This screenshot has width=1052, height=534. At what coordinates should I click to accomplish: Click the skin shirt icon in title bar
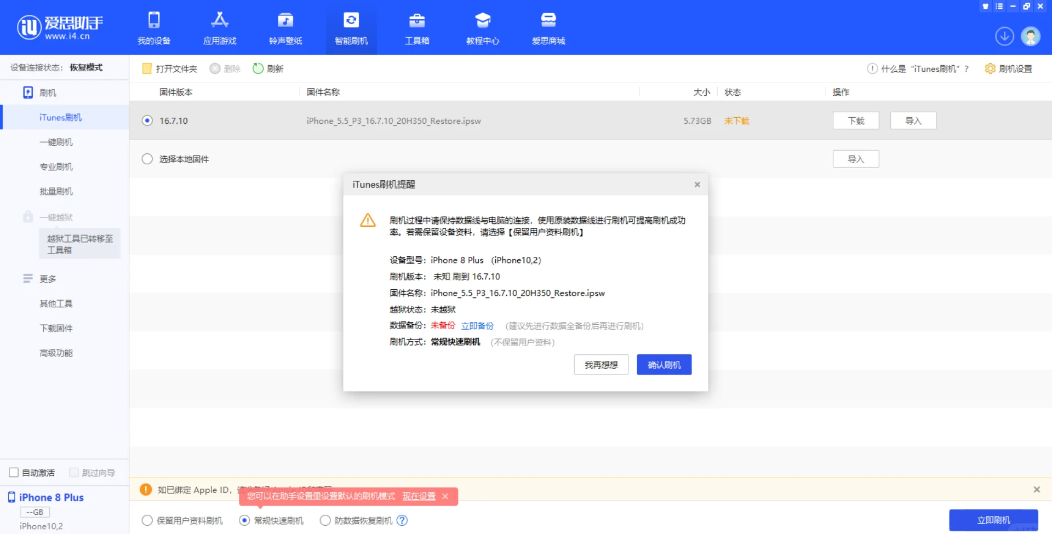pyautogui.click(x=986, y=7)
